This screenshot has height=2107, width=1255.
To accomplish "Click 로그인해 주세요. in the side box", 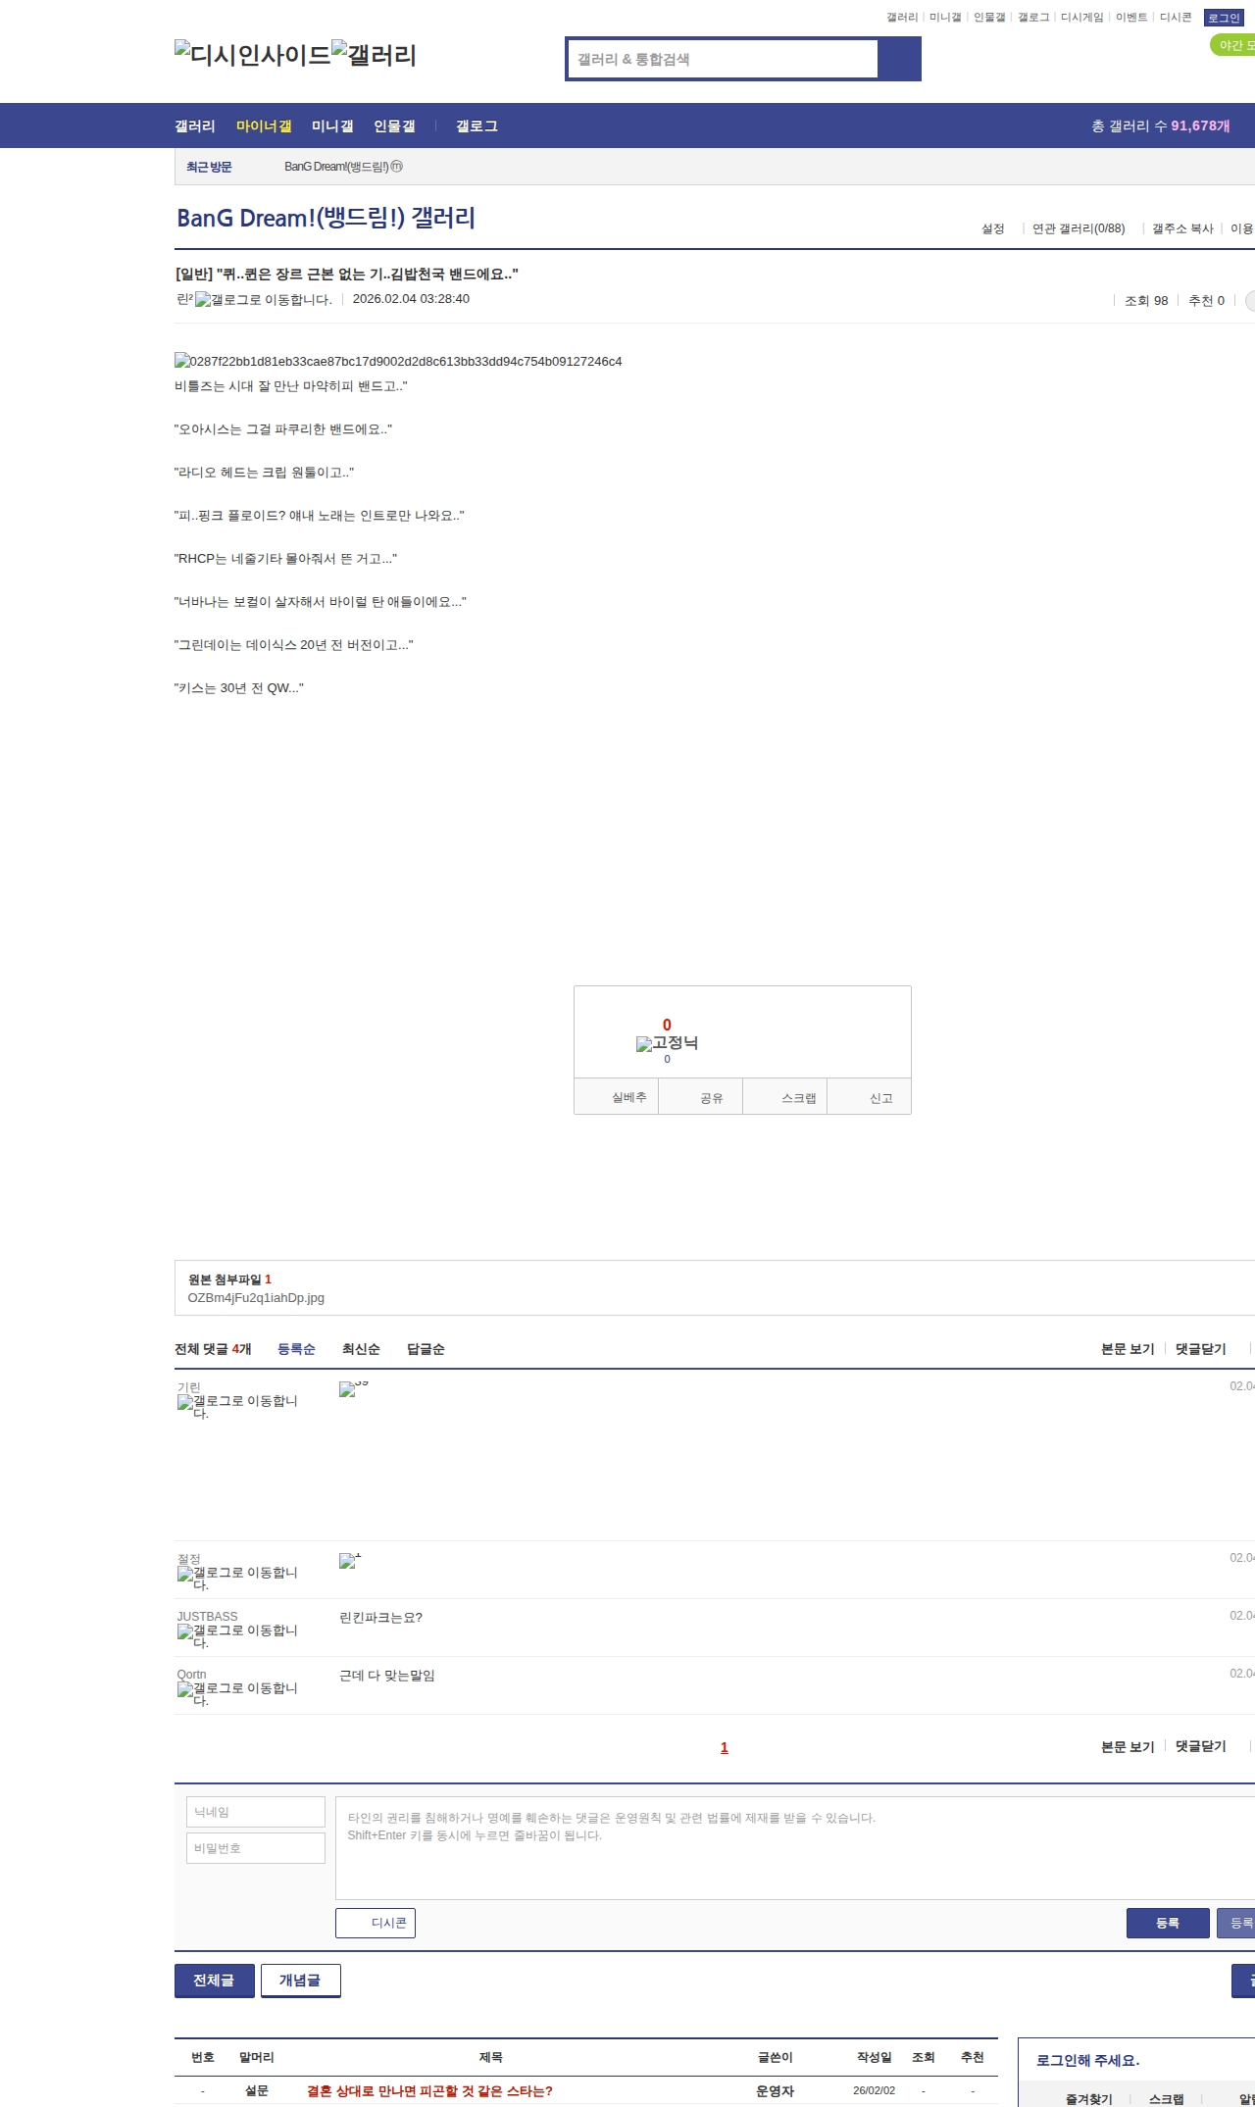I will [1088, 2060].
